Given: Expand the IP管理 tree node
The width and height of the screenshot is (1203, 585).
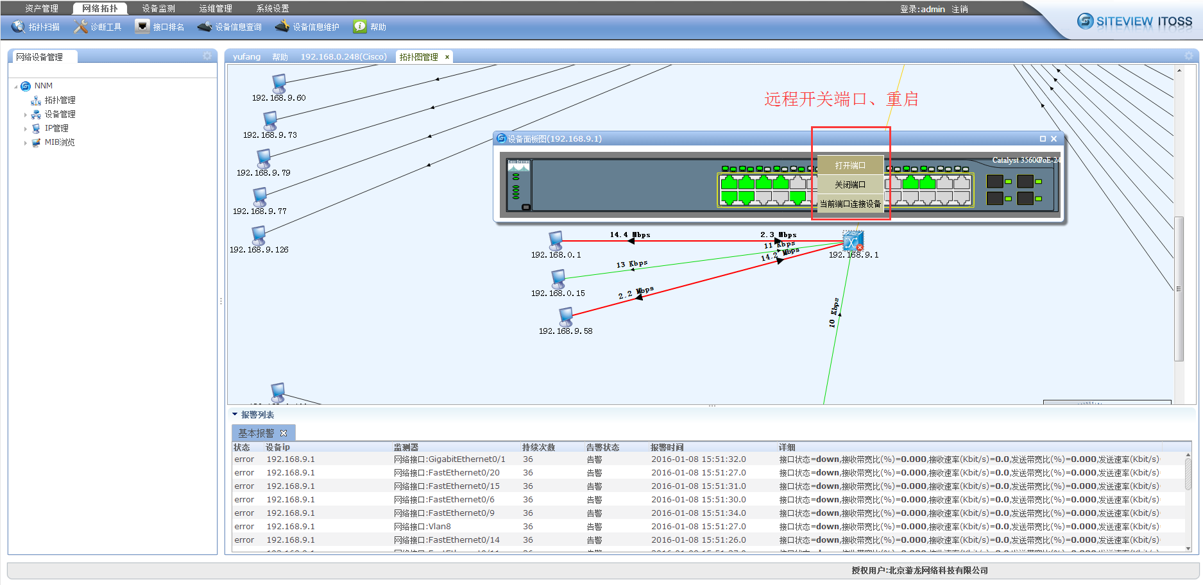Looking at the screenshot, I should pos(26,129).
